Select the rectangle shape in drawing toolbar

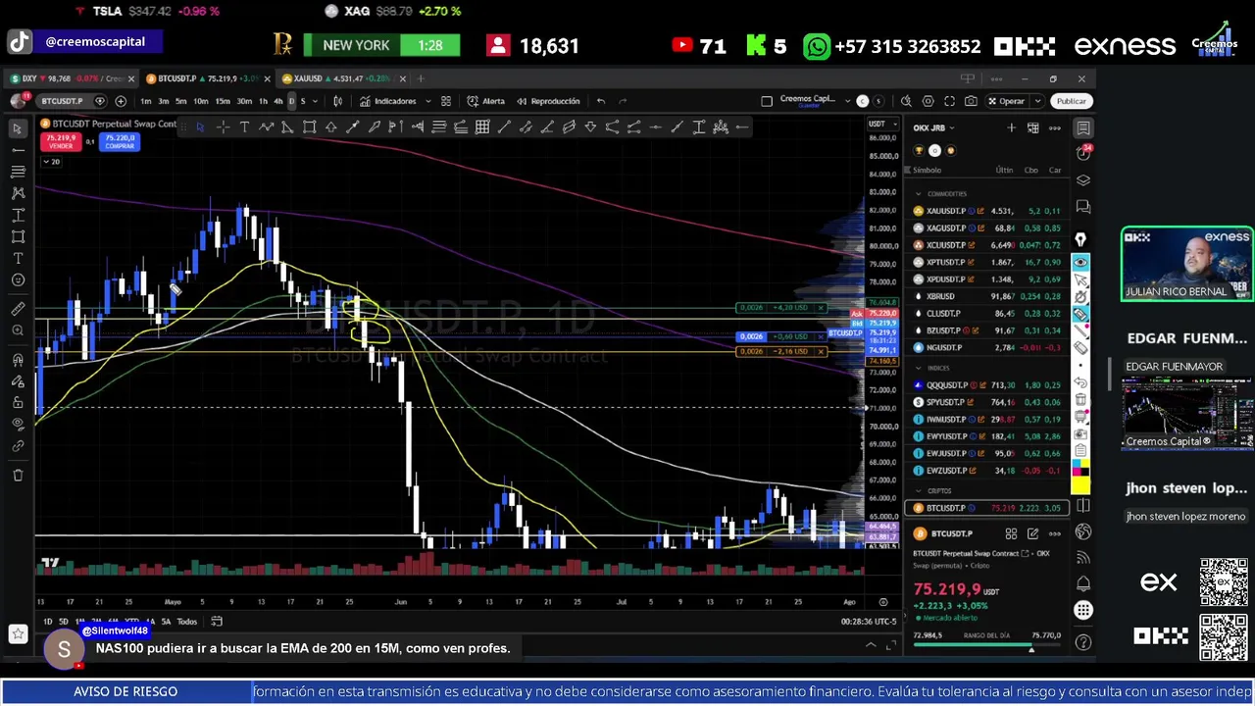pos(309,126)
